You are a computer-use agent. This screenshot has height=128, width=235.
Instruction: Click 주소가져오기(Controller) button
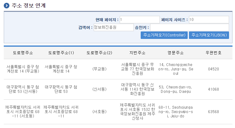pyautogui.click(x=164, y=35)
